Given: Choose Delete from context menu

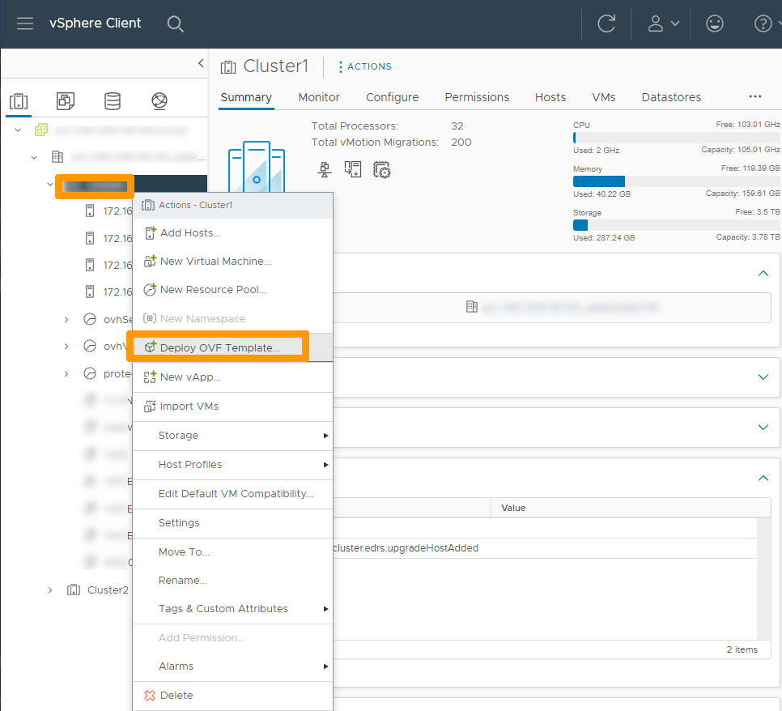Looking at the screenshot, I should point(233,696).
